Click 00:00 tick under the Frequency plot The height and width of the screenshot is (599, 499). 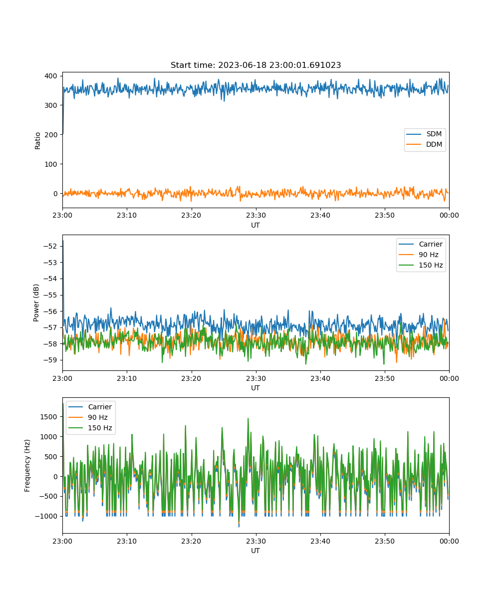pyautogui.click(x=449, y=541)
